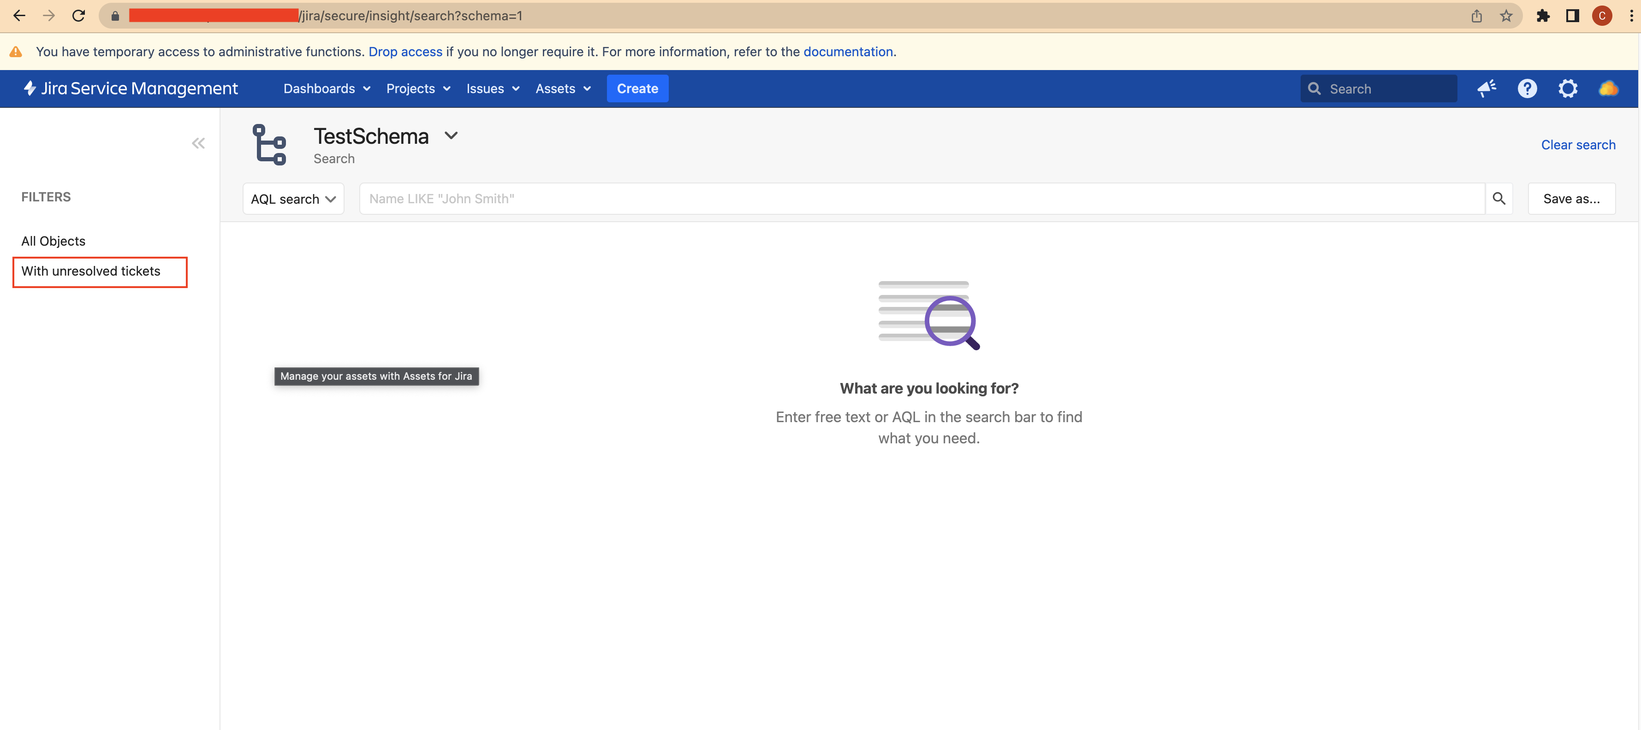Viewport: 1641px width, 730px height.
Task: Click the padlock site info icon
Action: (x=115, y=16)
